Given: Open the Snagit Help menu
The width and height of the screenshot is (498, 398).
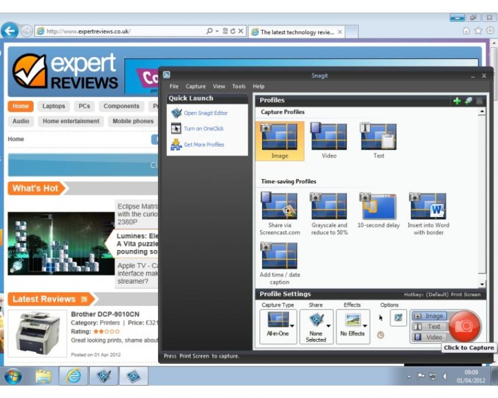Looking at the screenshot, I should (x=258, y=86).
